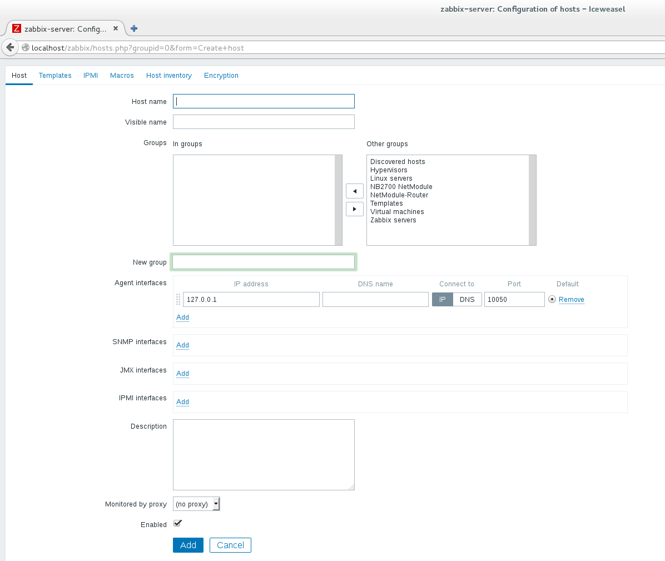Click the In groups list scrollbar
665x561 pixels.
(339, 200)
